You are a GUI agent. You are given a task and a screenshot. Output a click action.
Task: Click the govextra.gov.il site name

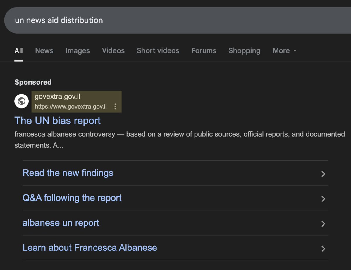[57, 97]
